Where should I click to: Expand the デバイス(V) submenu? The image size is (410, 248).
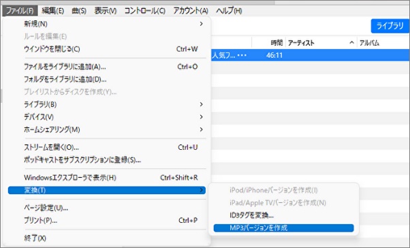point(107,117)
